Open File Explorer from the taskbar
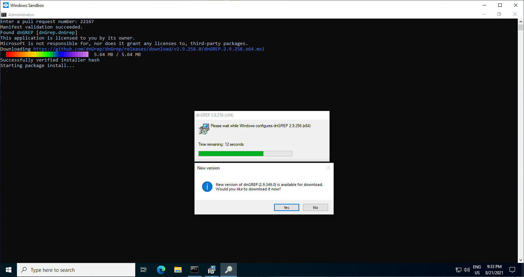The image size is (524, 277). 178,270
